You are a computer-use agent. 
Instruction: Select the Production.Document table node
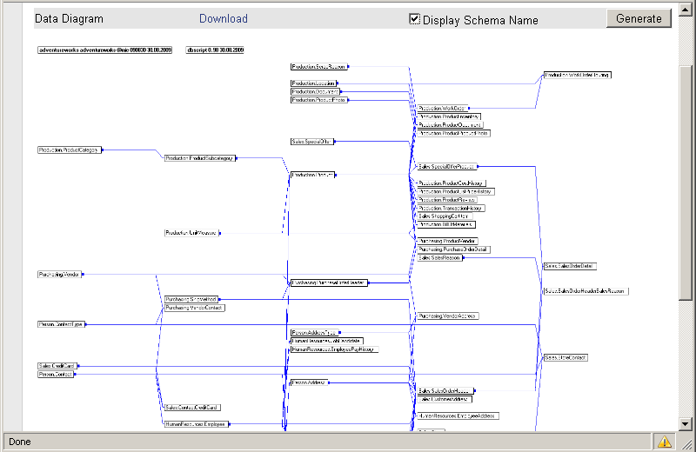point(315,91)
